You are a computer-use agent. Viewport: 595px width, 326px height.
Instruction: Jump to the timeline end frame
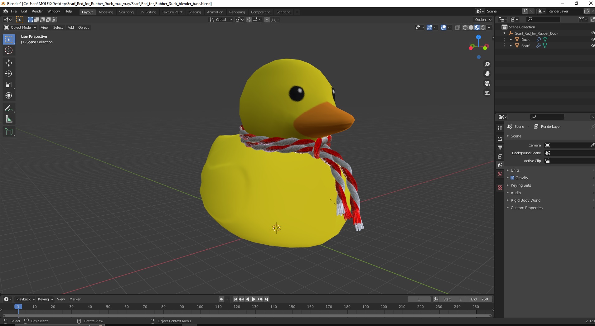click(x=267, y=299)
